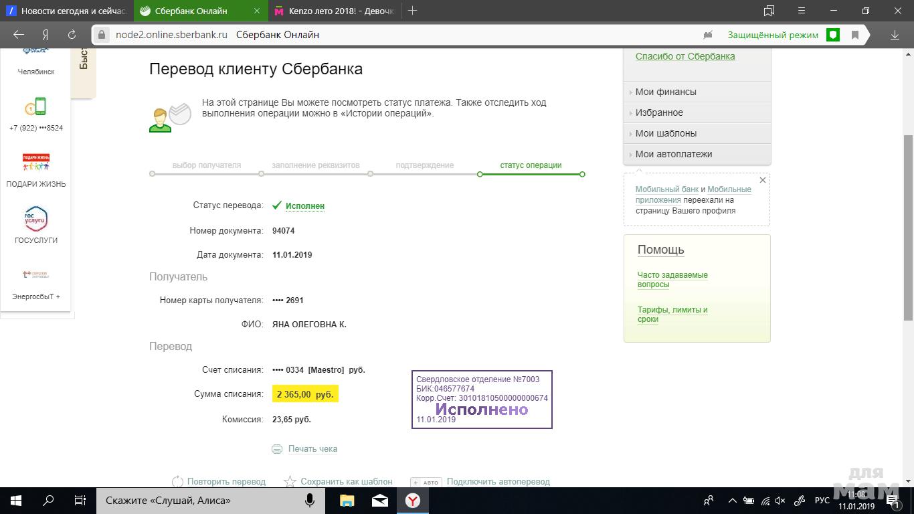Expand the Мои финансы section
Viewport: 914px width, 514px height.
(x=665, y=92)
